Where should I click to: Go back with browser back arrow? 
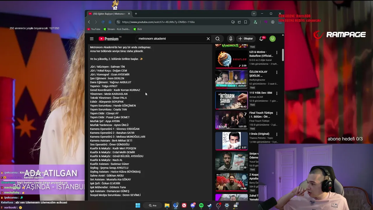(89, 22)
